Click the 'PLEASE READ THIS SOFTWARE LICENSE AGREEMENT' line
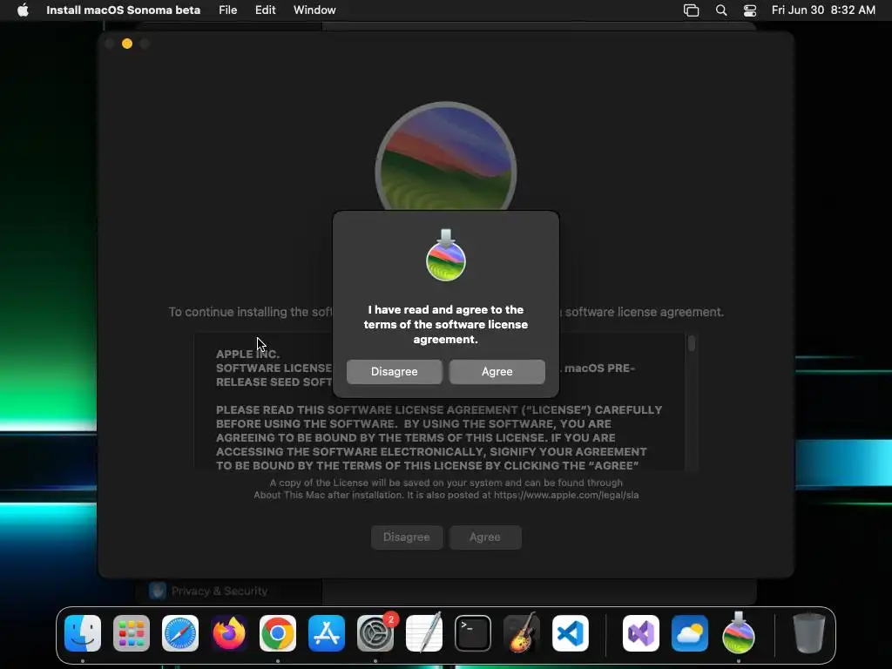Image resolution: width=892 pixels, height=669 pixels. pyautogui.click(x=439, y=409)
